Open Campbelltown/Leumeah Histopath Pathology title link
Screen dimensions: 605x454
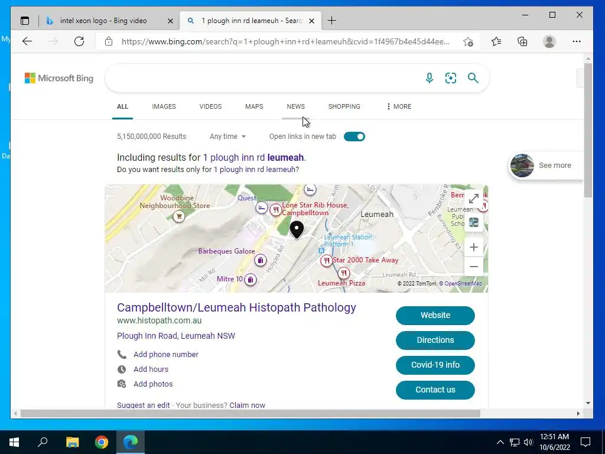click(236, 307)
